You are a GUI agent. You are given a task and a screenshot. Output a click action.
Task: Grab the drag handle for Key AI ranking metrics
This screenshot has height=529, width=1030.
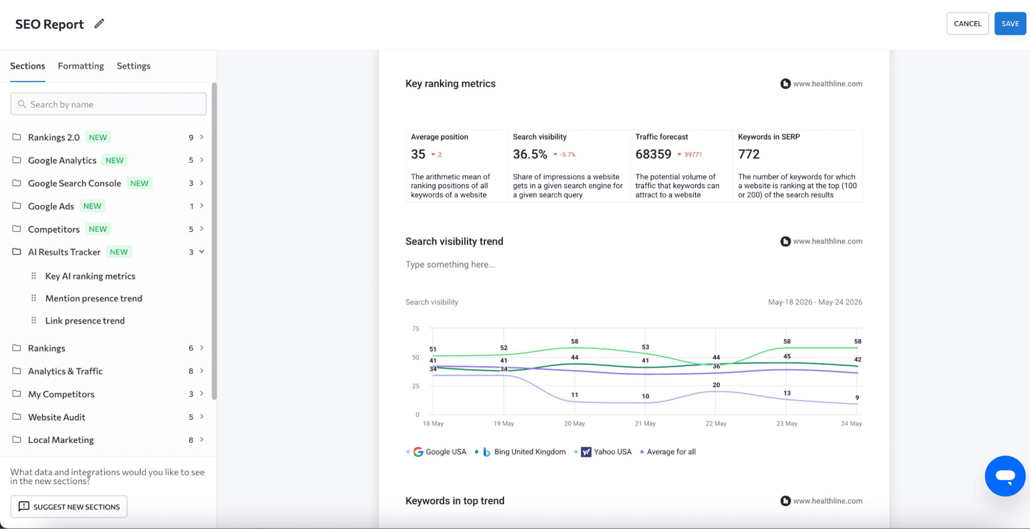33,276
